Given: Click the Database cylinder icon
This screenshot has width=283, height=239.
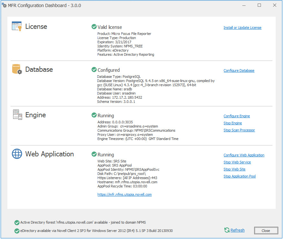Looking at the screenshot, I should click(17, 69).
